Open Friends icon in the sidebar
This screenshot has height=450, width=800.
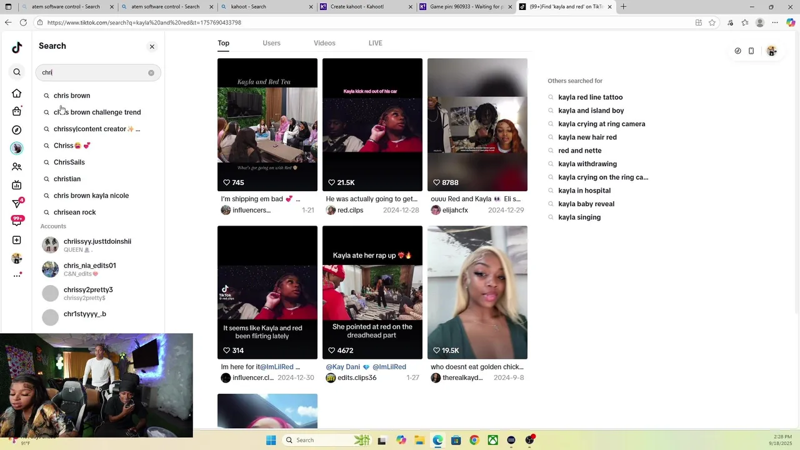click(17, 167)
